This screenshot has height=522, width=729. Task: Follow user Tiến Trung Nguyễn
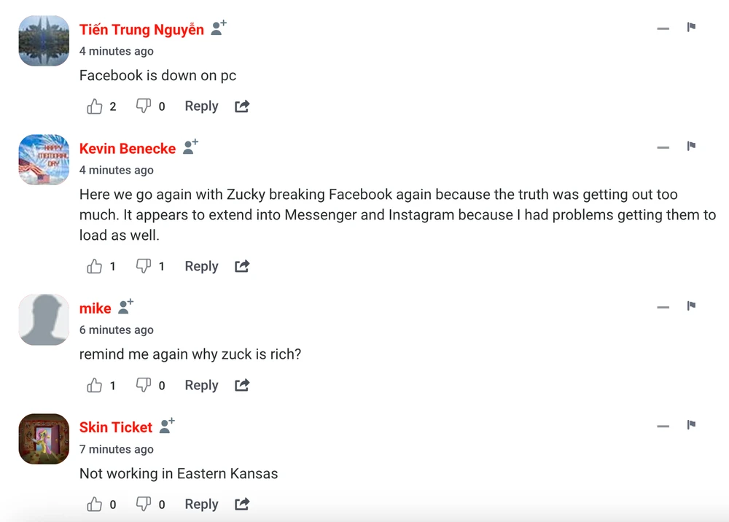tap(219, 28)
